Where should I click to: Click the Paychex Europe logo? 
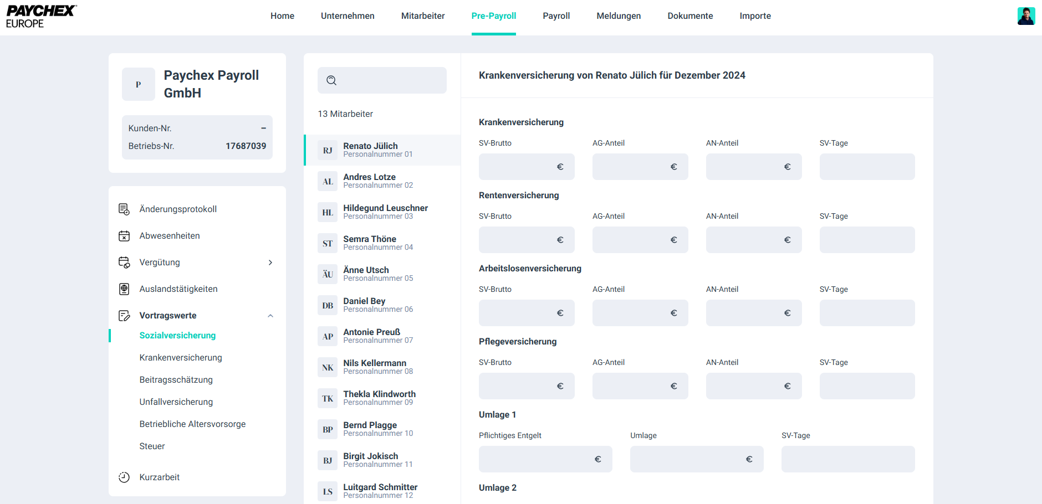41,17
